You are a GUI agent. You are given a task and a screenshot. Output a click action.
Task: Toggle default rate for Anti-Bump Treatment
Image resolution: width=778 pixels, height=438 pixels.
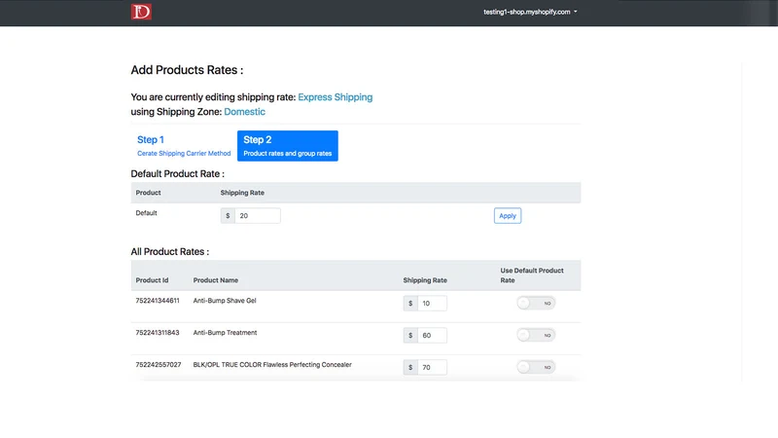536,335
